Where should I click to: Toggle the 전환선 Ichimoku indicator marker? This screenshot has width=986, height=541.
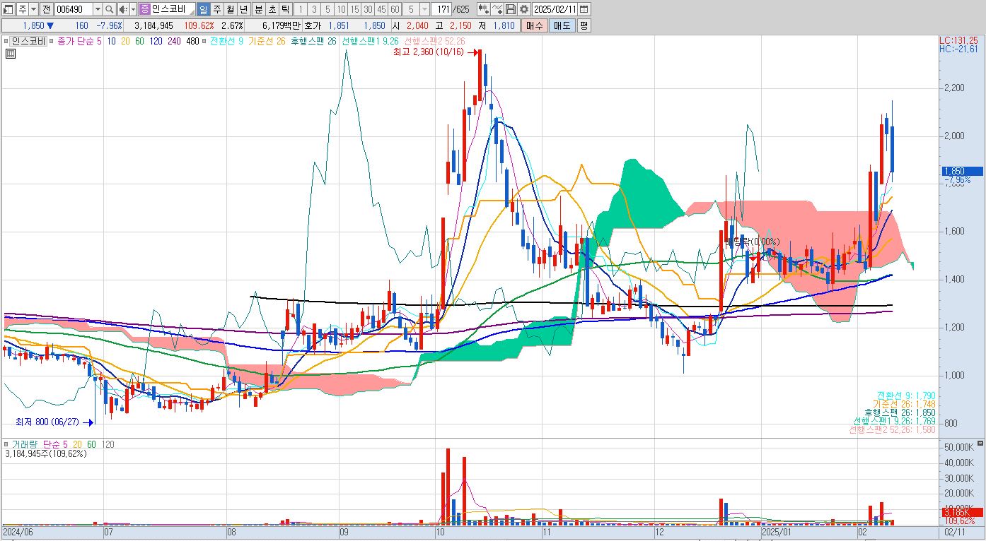coord(205,41)
